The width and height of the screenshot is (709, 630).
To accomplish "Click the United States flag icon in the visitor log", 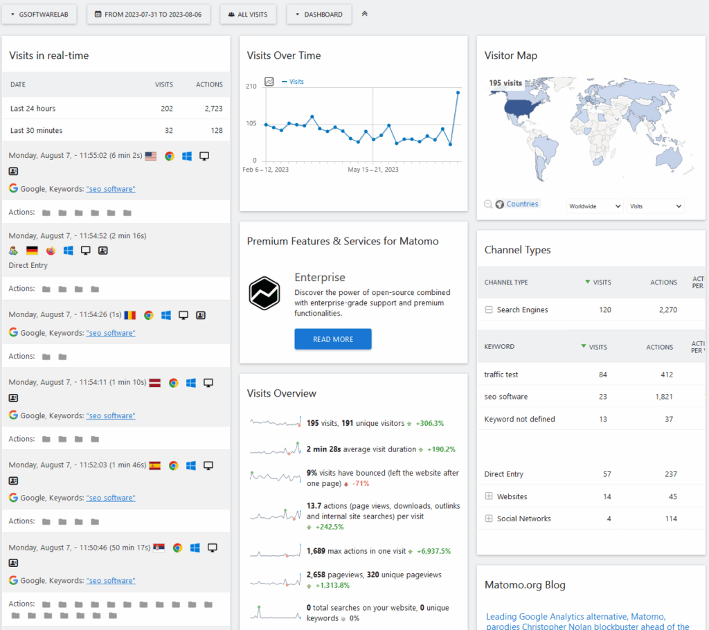I will click(151, 156).
